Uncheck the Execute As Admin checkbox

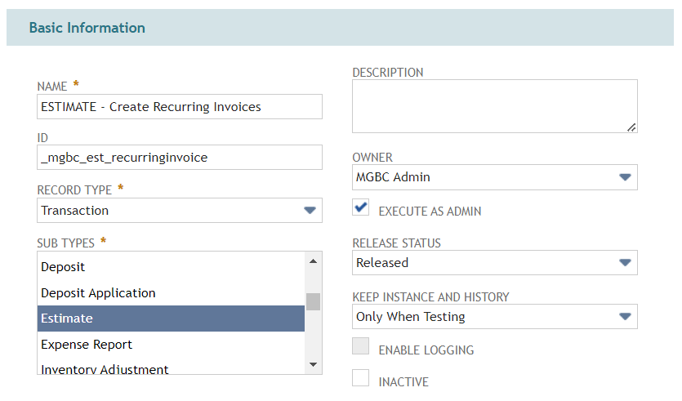(x=360, y=207)
